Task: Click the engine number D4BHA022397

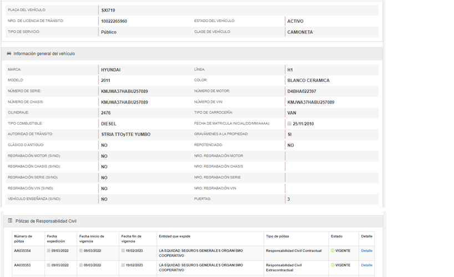Action: pyautogui.click(x=302, y=91)
